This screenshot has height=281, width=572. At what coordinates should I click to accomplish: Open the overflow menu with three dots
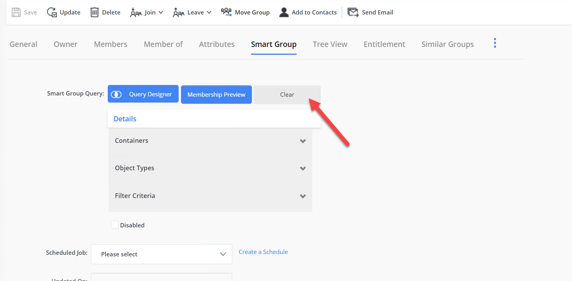[495, 43]
